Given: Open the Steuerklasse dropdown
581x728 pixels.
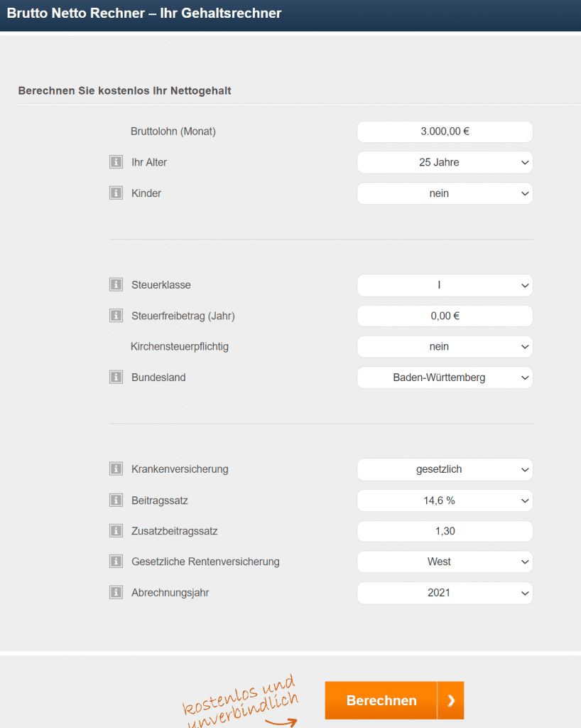Looking at the screenshot, I should coord(445,285).
